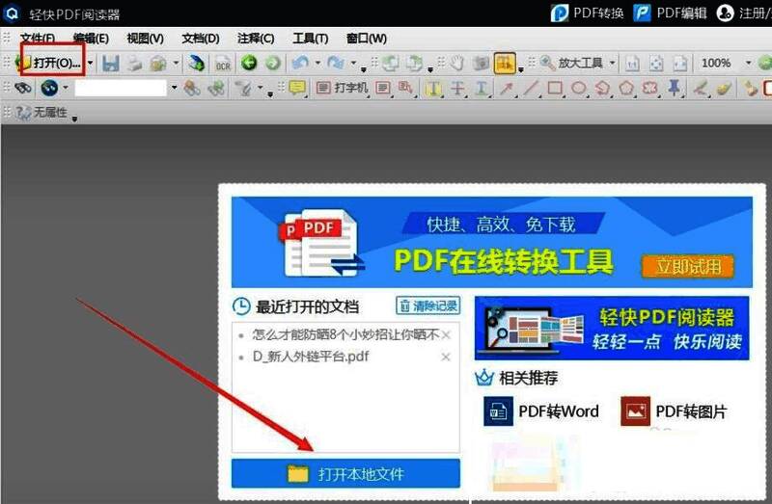Select the camera snapshot tool
This screenshot has height=504, width=772.
[x=481, y=64]
